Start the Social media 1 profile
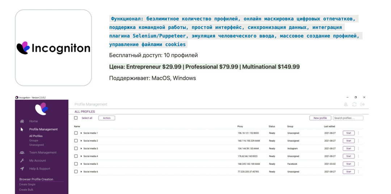This screenshot has width=391, height=194. pyautogui.click(x=349, y=133)
